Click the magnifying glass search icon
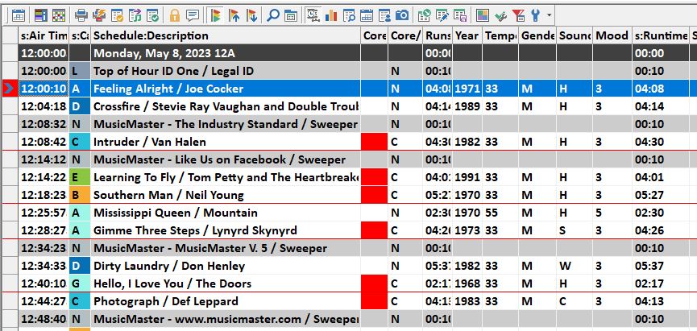This screenshot has width=697, height=331. tap(273, 14)
